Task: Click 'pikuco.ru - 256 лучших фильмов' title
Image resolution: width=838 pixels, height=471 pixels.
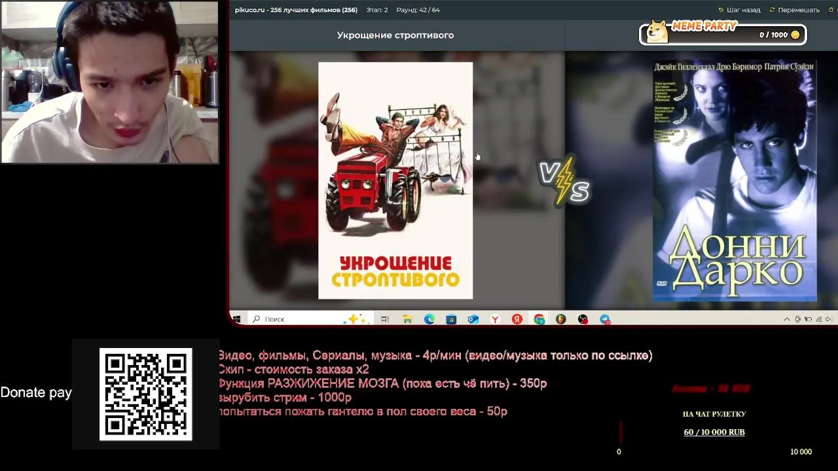Action: 296,10
